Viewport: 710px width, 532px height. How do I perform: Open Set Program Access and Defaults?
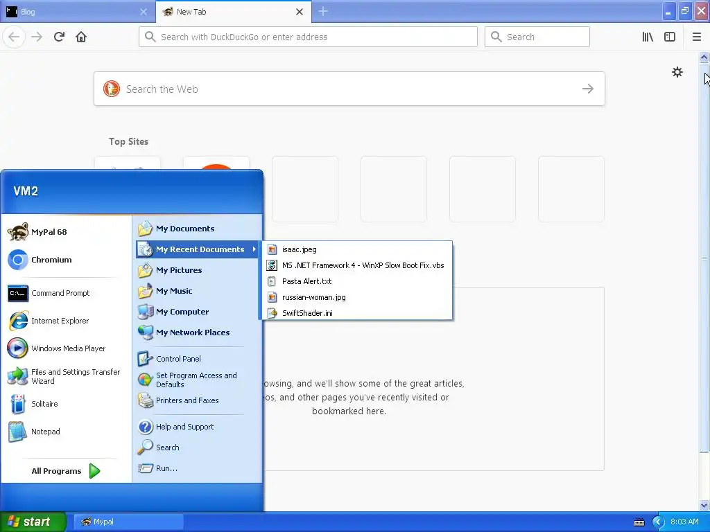(x=198, y=380)
